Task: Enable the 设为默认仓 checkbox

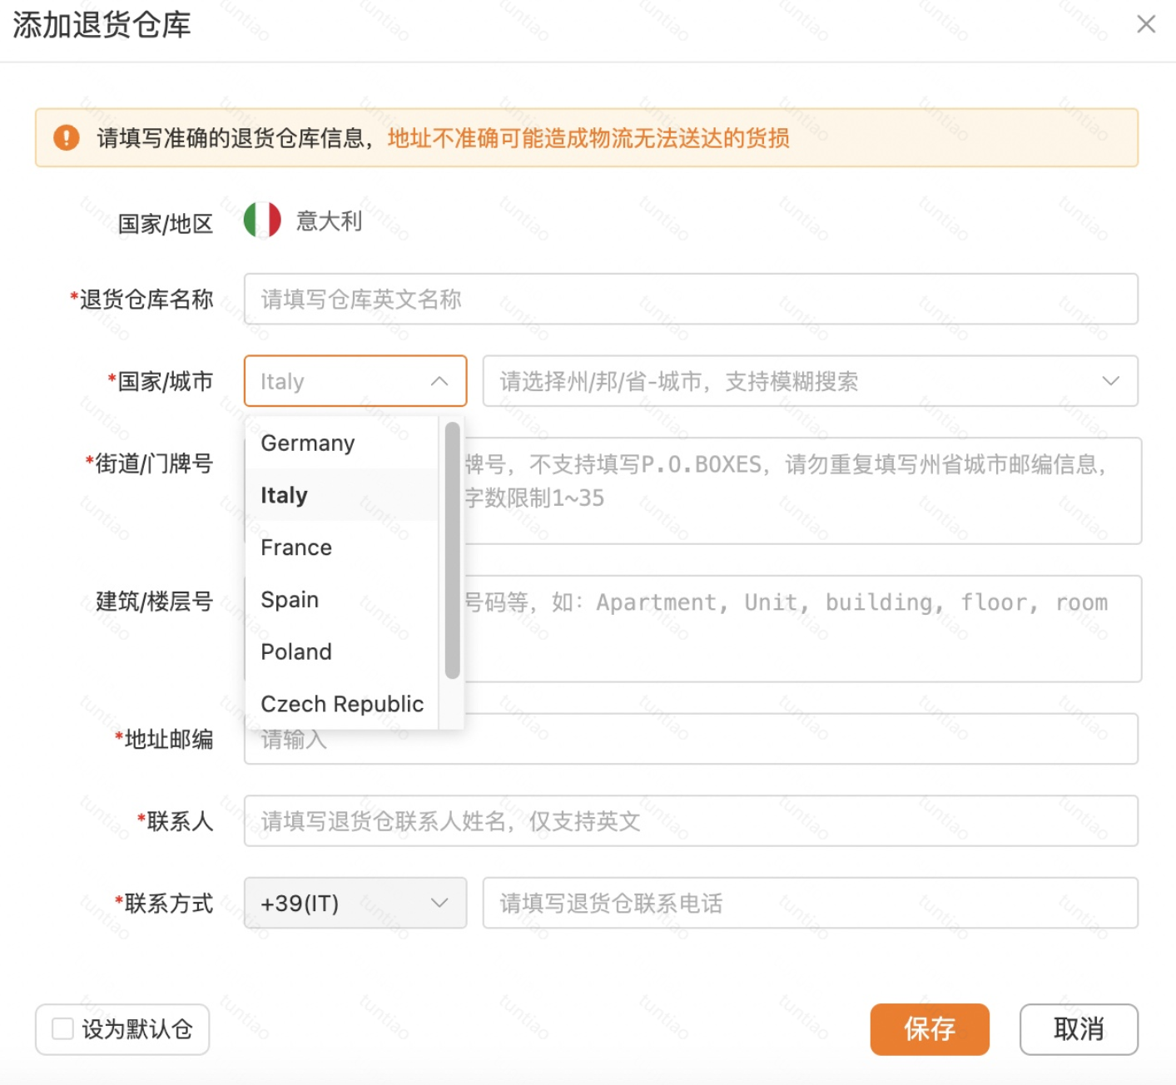Action: [x=62, y=1029]
